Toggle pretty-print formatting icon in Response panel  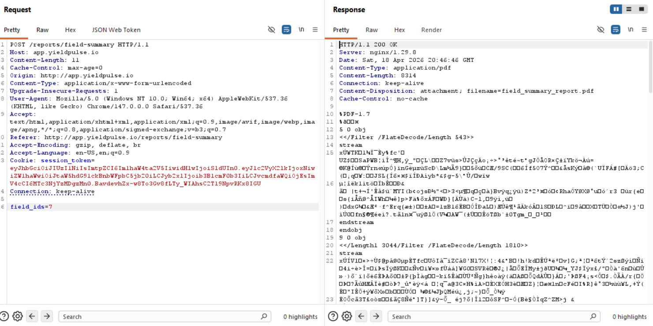616,30
